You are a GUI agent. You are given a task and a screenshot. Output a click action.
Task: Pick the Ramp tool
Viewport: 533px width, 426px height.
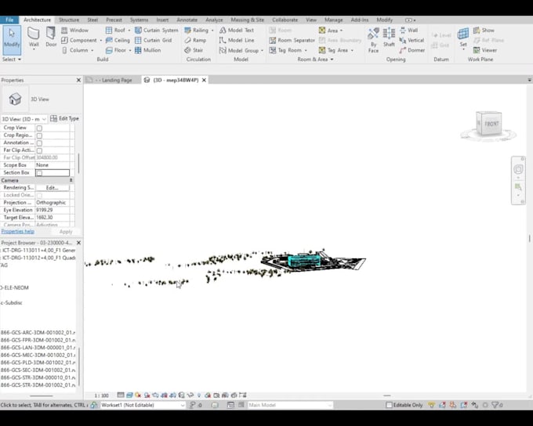pos(195,40)
